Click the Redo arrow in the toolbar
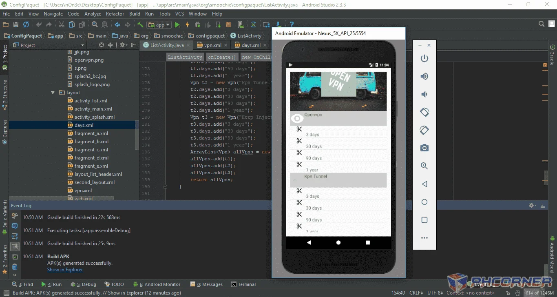The height and width of the screenshot is (297, 557). [49, 25]
